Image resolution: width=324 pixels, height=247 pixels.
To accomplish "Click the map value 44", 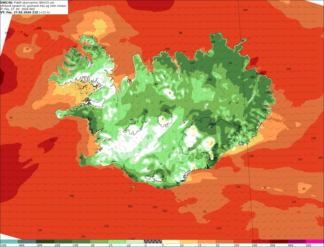I will tap(304, 189).
